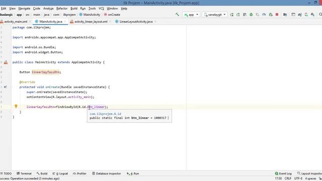Click the window-shaped toolbar icon after the folder icon
The width and height of the screenshot is (322, 181).
pos(293,15)
